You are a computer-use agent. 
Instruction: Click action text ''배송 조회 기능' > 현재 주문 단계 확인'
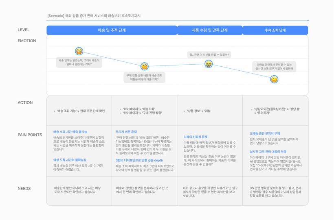(x=81, y=111)
